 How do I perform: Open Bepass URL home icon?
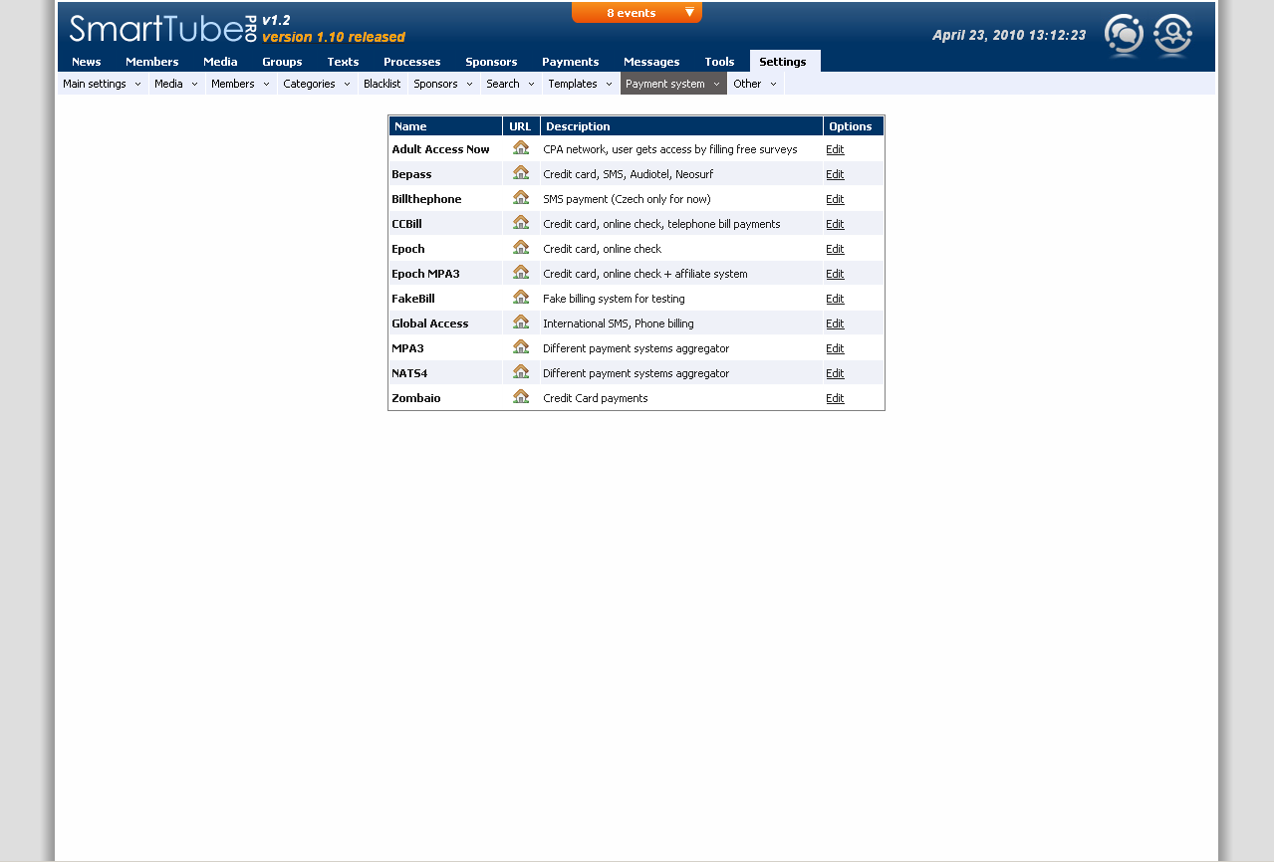pos(521,172)
